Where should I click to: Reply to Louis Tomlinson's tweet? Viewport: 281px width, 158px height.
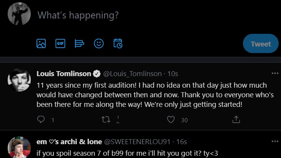tap(41, 120)
